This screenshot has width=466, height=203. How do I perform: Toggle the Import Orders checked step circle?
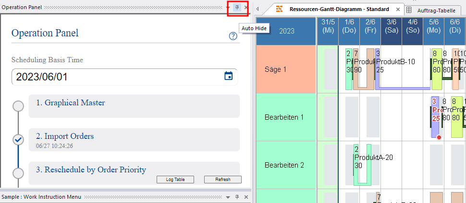click(x=18, y=139)
